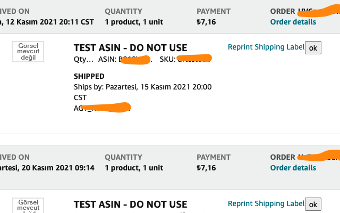Open Order details for the 20 Kasım order
Viewport: 340px width, 213px height.
coord(293,168)
